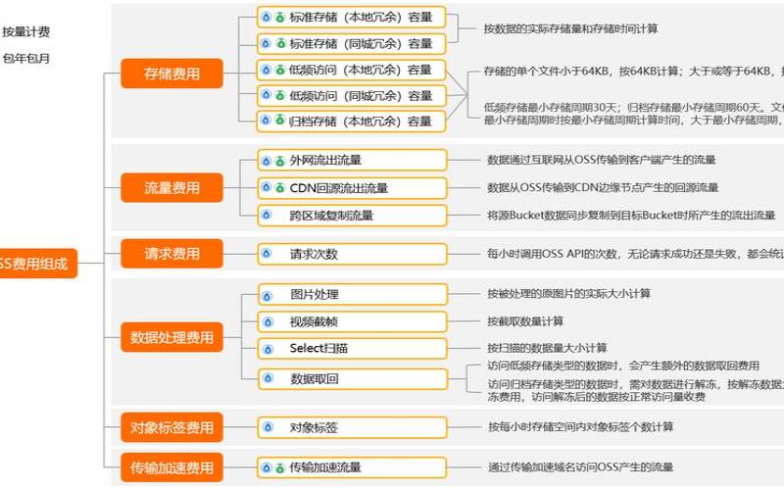Viewport: 784px width, 490px height.
Task: Click blue droplet icon in 请求次数 node
Action: (267, 254)
